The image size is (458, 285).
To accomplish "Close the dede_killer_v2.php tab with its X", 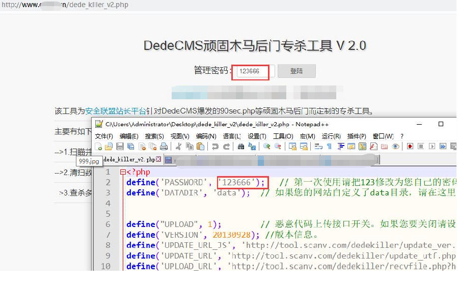I will (x=158, y=159).
